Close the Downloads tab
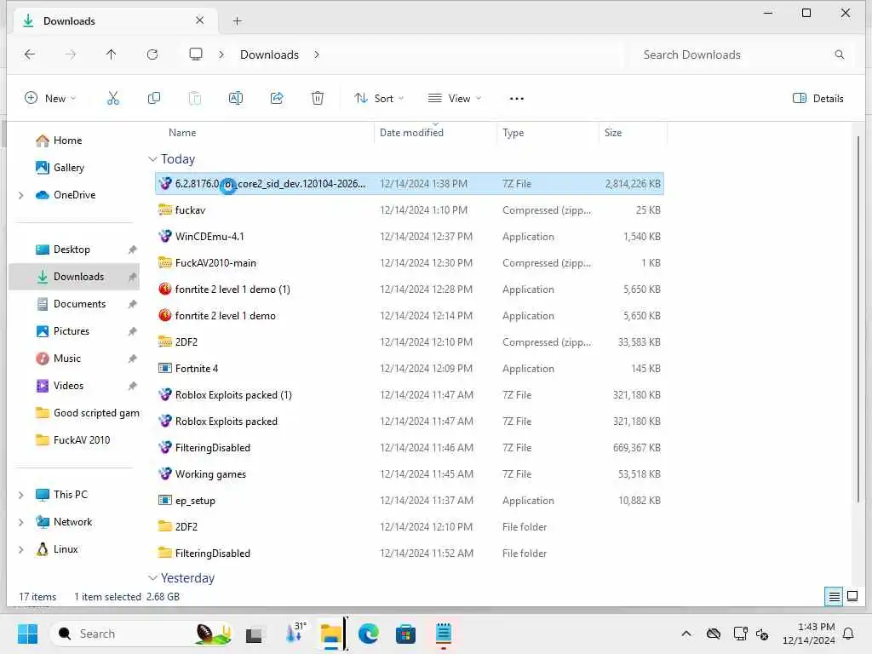 tap(199, 20)
